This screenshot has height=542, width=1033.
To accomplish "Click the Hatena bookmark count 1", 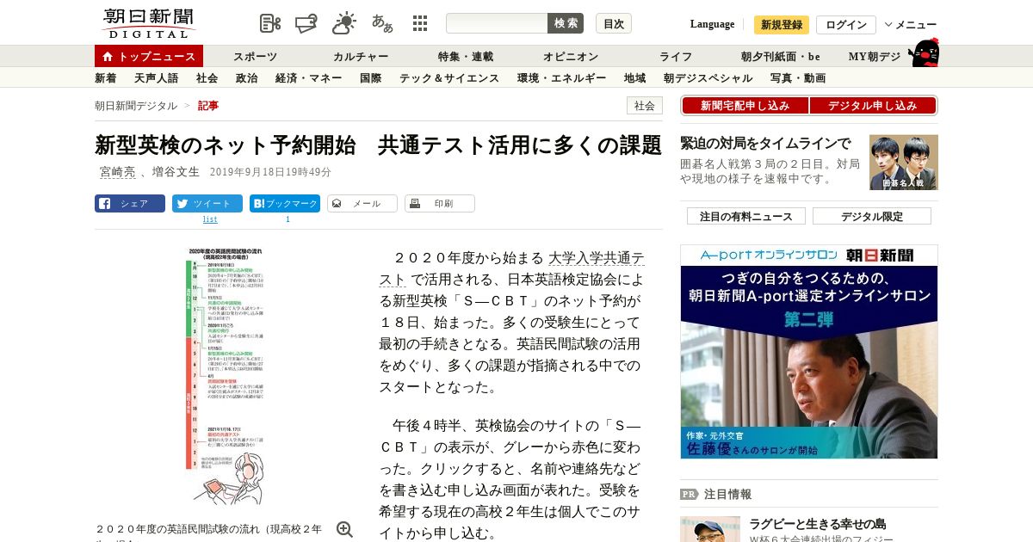I will point(288,219).
